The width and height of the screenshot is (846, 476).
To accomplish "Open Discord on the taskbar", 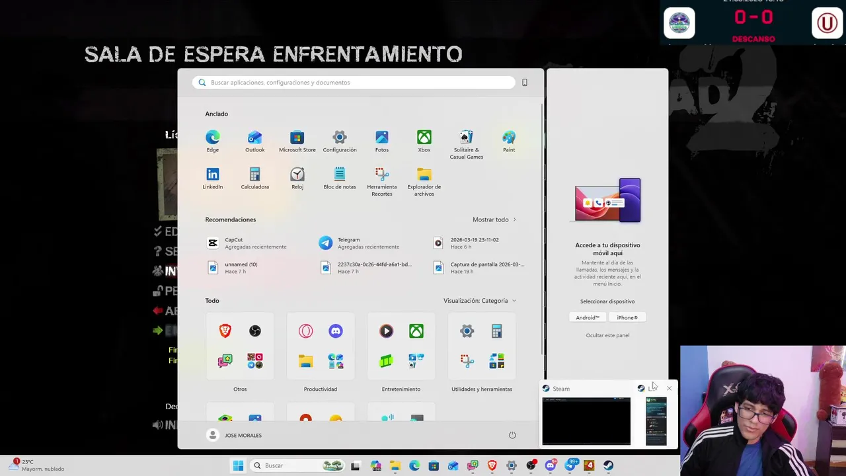I will click(x=550, y=465).
